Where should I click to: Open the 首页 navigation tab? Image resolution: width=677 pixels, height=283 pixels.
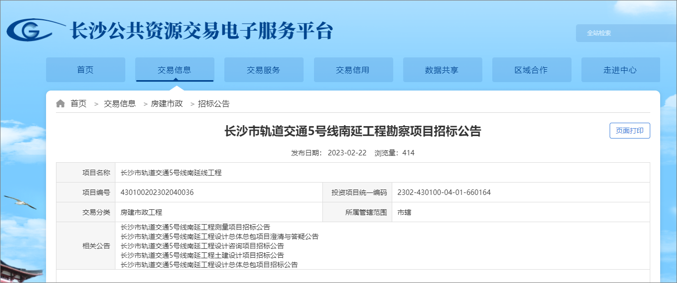[85, 70]
